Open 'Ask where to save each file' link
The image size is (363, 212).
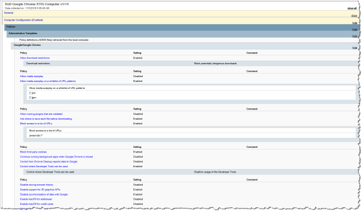click(x=46, y=119)
